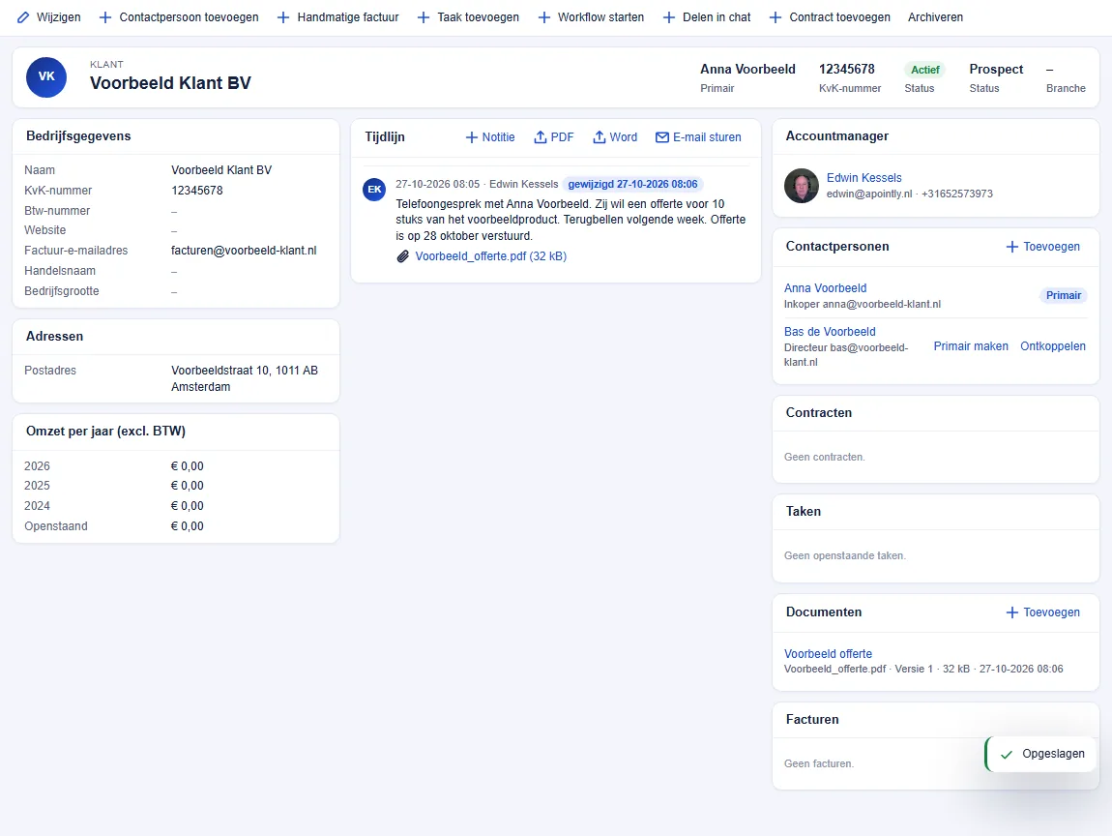Make Bas de Voorbeeld primary contact
This screenshot has width=1112, height=836.
[971, 346]
